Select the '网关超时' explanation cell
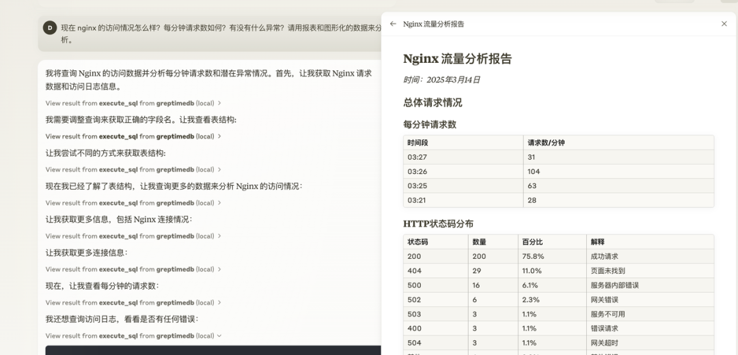The image size is (738, 355). pos(650,343)
